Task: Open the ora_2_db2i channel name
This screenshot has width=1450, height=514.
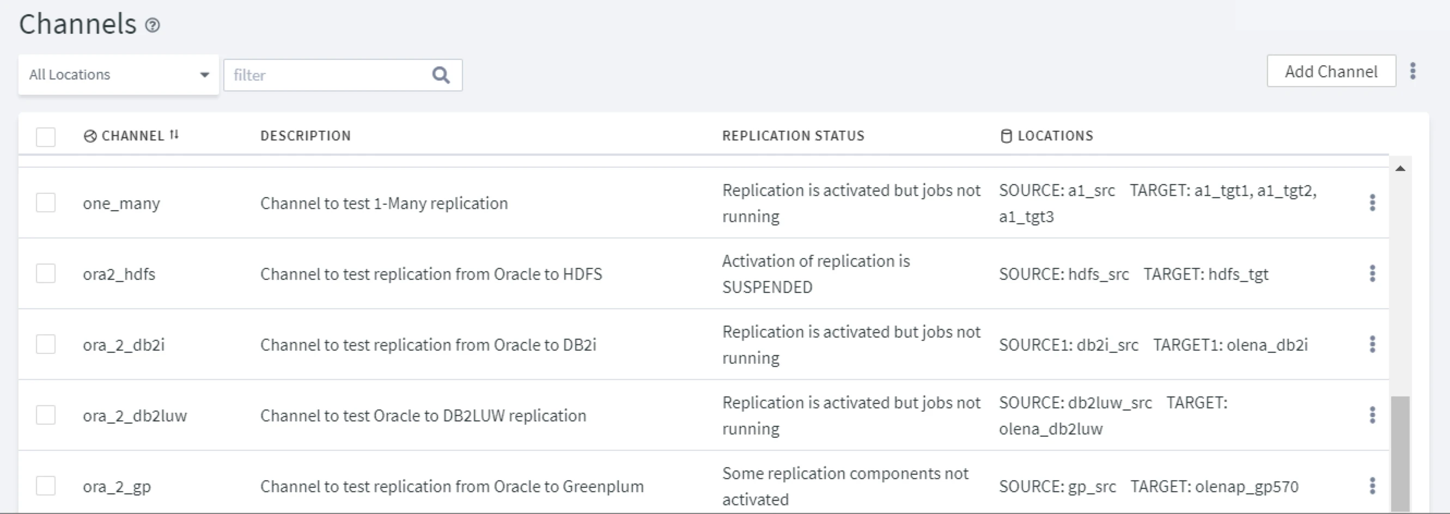Action: pyautogui.click(x=124, y=345)
